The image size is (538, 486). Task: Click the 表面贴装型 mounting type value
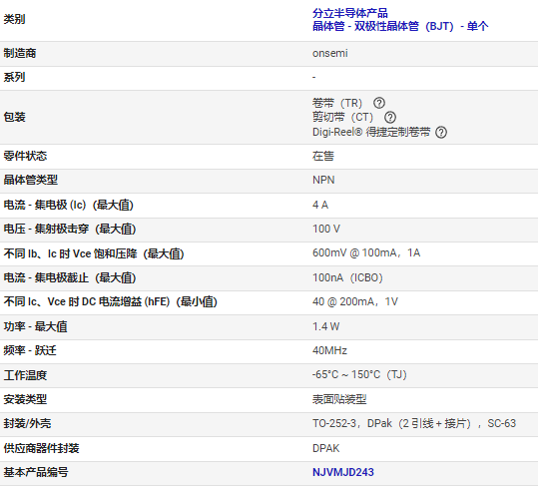(x=339, y=399)
